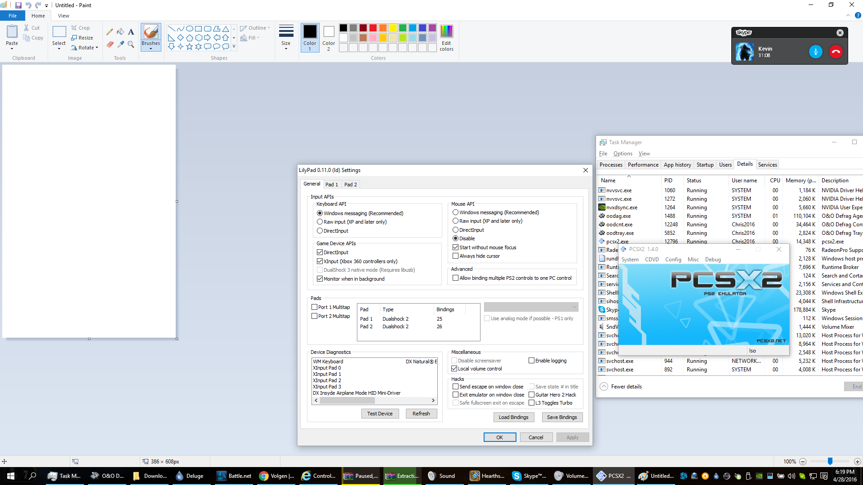Viewport: 863px width, 485px height.
Task: Click the Paint Help question mark icon
Action: [858, 15]
